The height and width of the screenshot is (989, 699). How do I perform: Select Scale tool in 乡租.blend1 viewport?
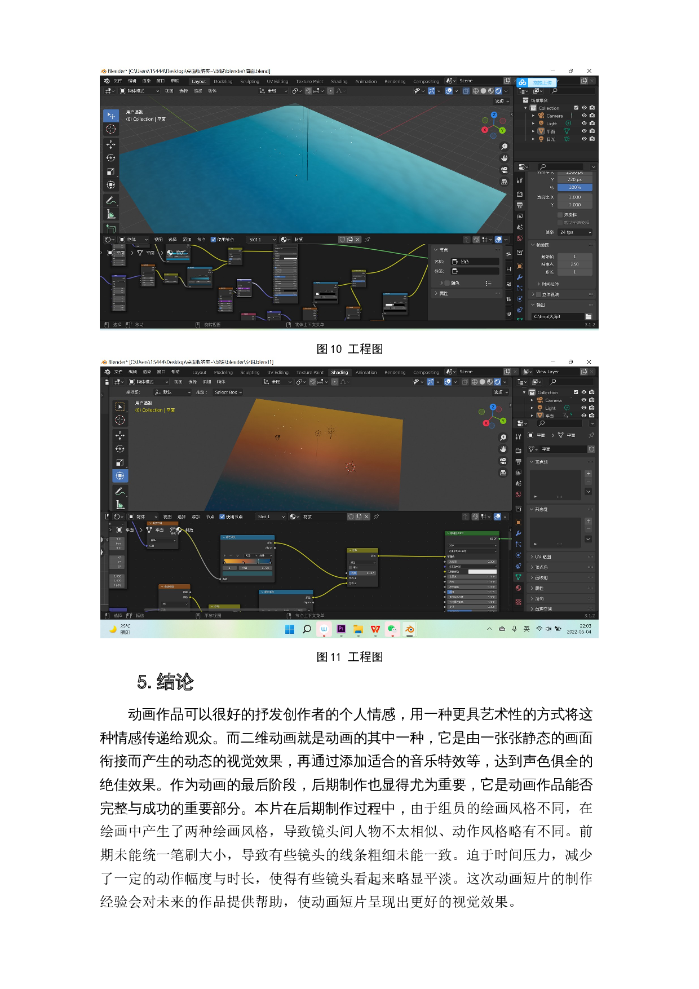(x=120, y=462)
